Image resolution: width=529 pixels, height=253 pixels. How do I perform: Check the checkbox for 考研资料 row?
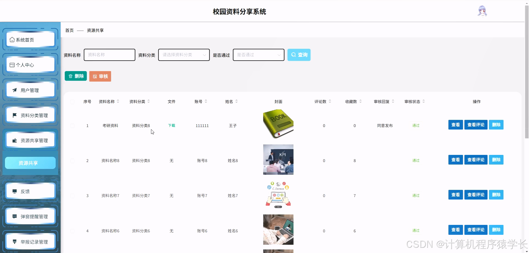[x=72, y=126]
